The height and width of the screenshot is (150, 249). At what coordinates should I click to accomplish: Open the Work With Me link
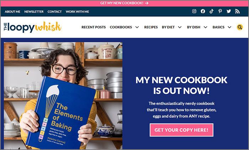click(x=77, y=12)
